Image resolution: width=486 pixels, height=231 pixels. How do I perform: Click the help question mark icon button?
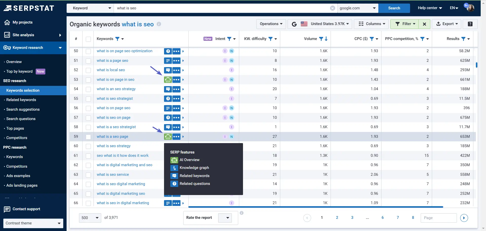470,24
